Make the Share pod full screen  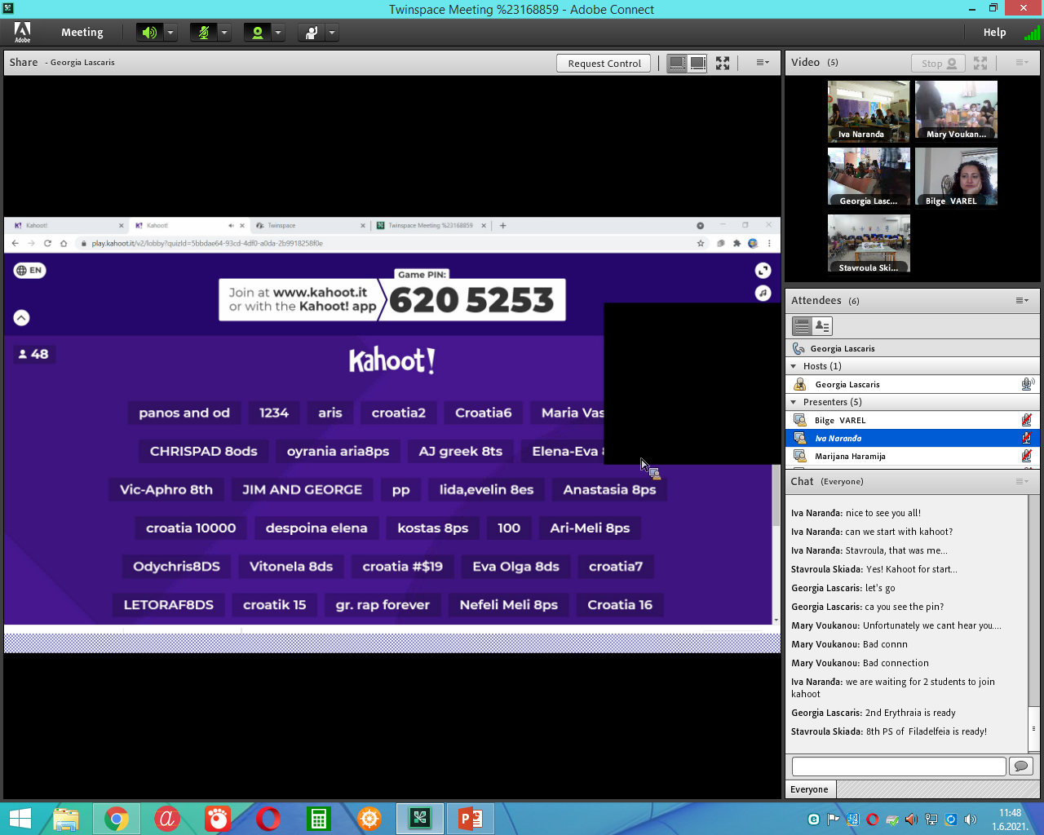[723, 63]
